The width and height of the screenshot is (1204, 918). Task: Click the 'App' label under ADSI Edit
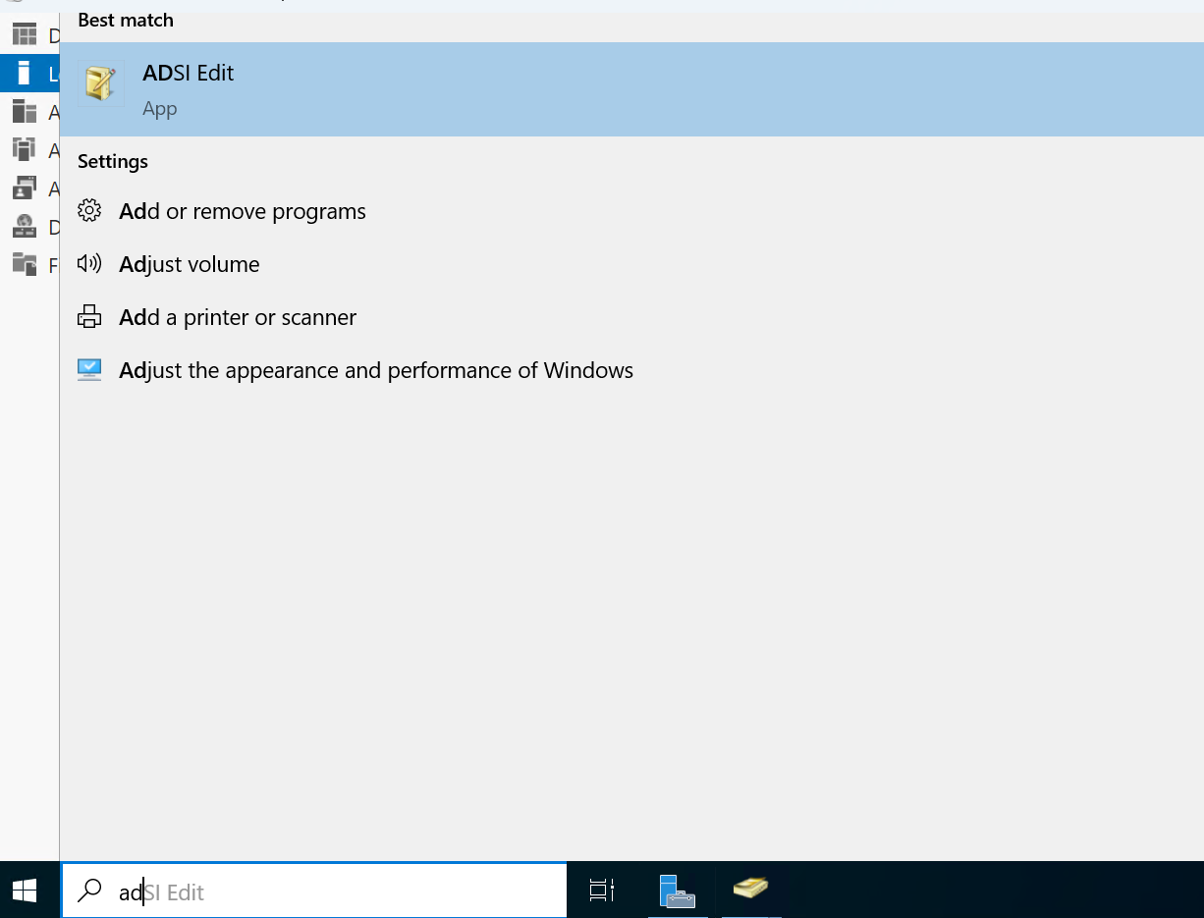point(159,108)
